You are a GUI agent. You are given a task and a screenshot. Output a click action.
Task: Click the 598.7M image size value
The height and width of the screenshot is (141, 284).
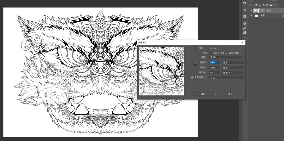tap(213, 48)
